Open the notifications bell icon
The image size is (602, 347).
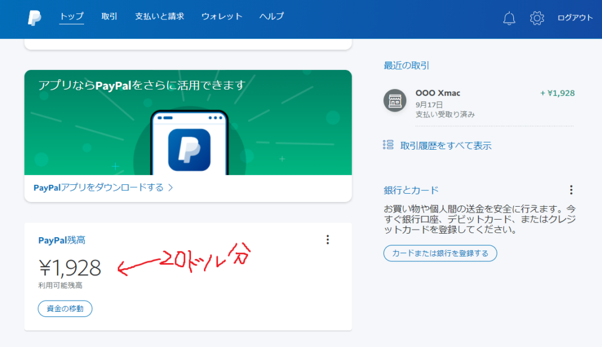pyautogui.click(x=509, y=18)
